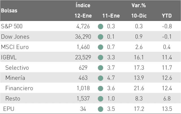Select the Minería YTD value 12.6
Viewport: 181px width, 114px height.
167,78
